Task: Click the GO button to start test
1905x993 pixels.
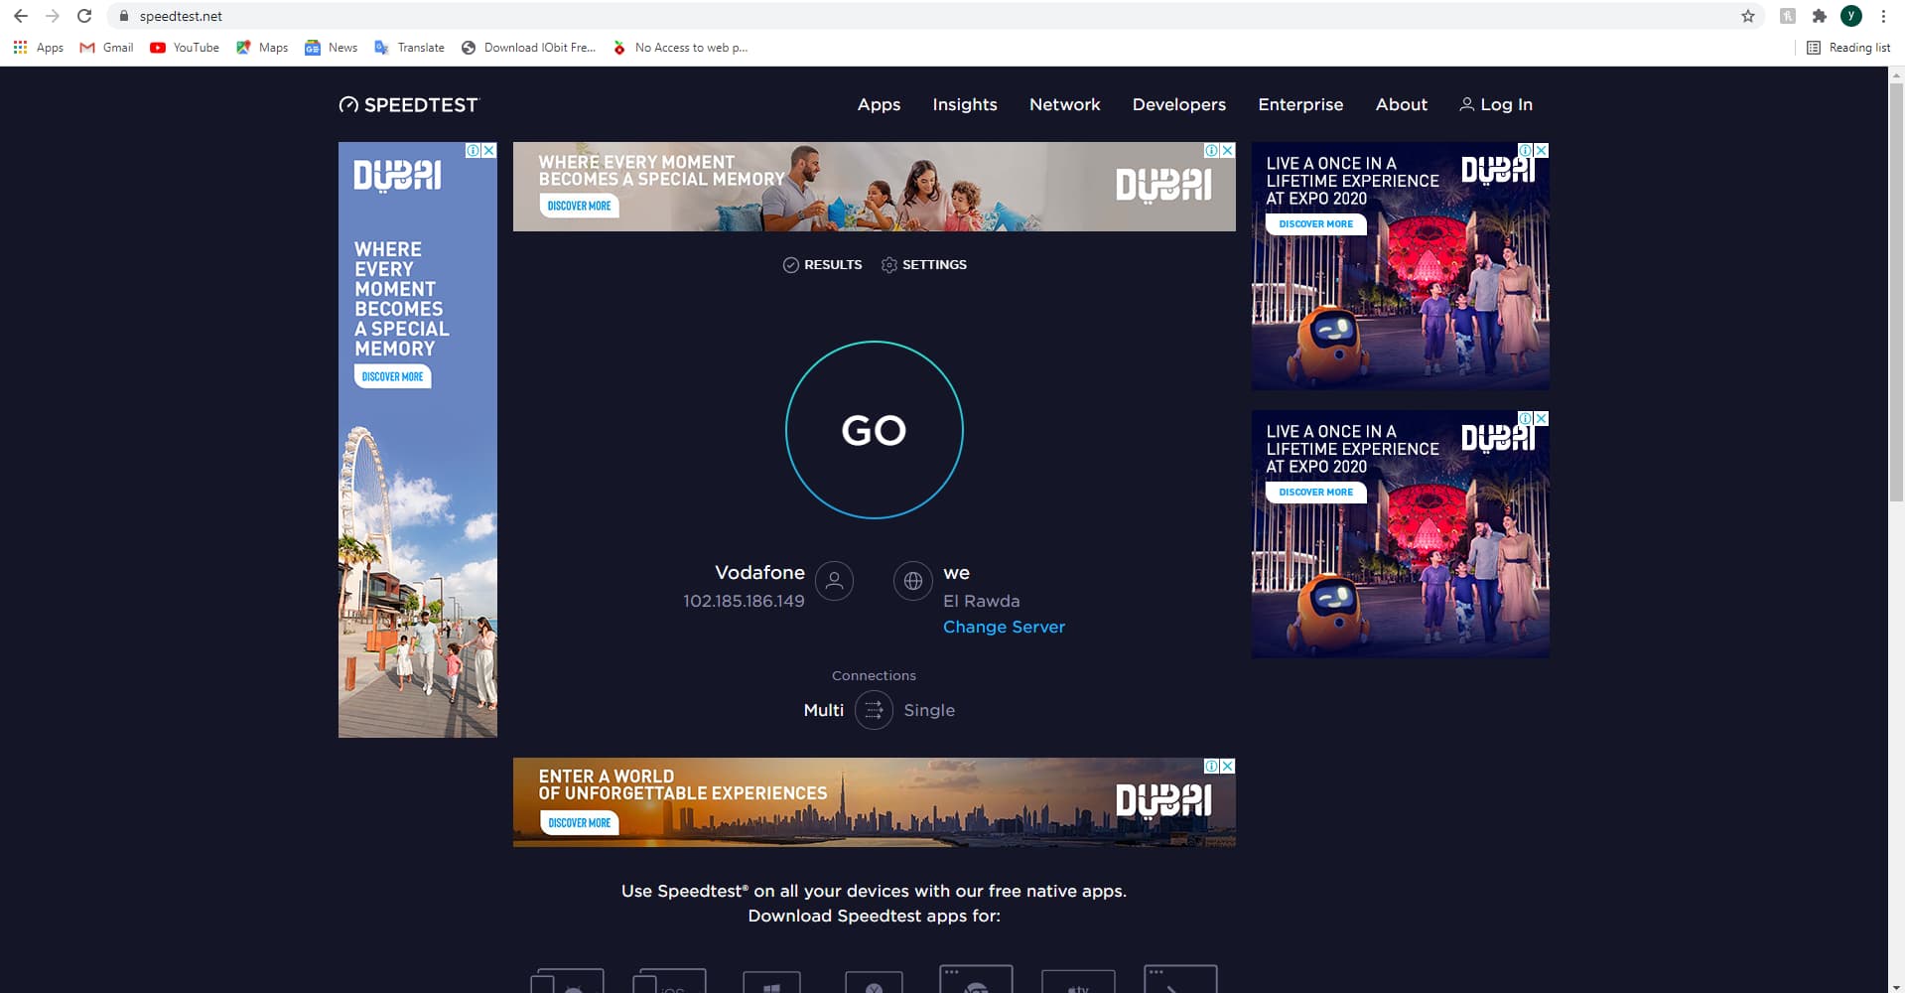Action: point(874,430)
